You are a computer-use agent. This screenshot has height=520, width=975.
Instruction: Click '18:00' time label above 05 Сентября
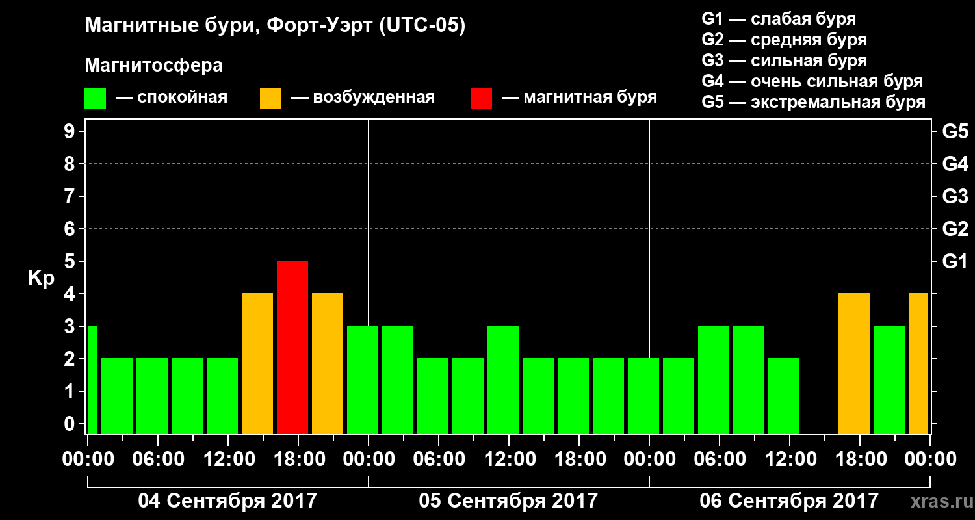point(579,459)
